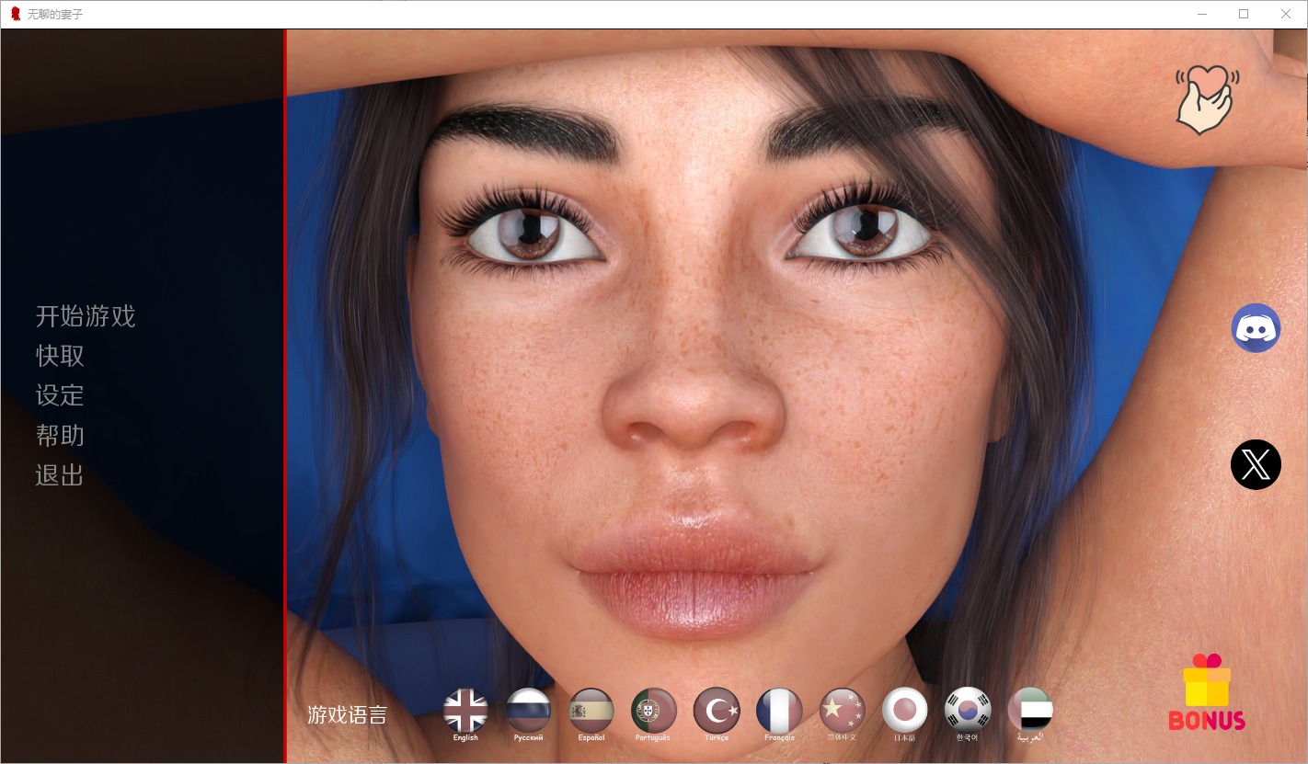Set language with the Français flag

(779, 711)
